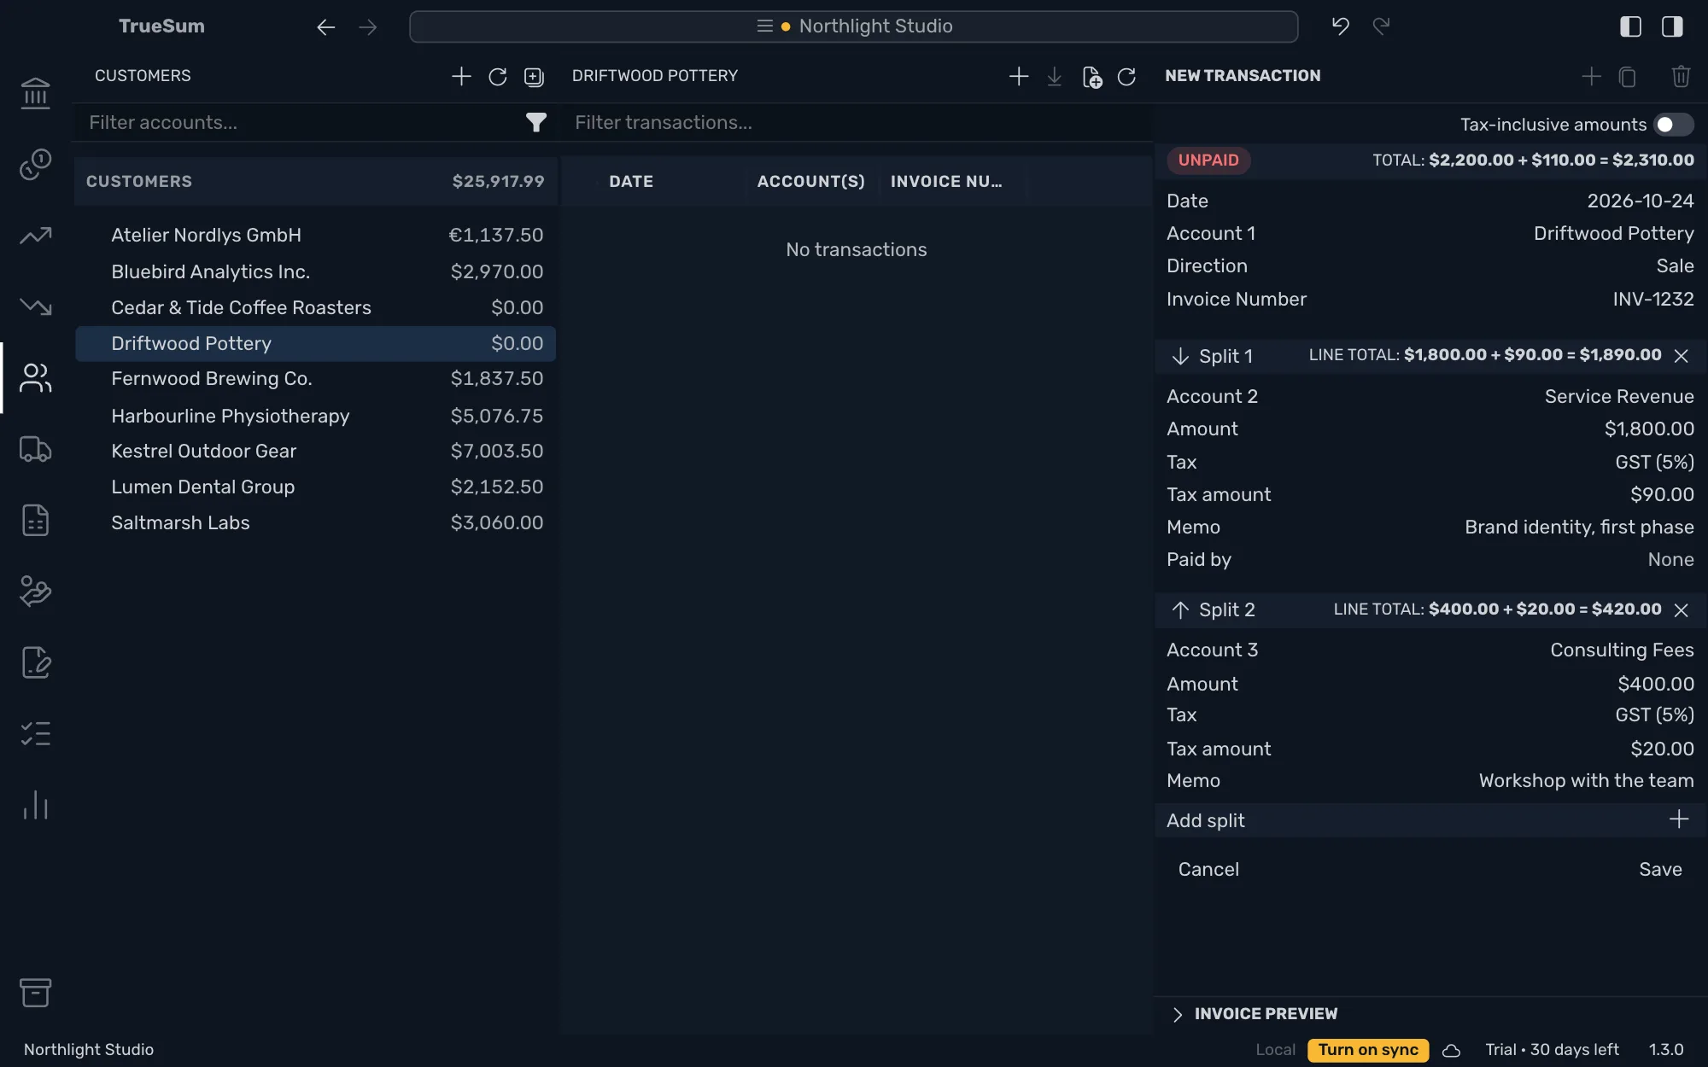This screenshot has width=1708, height=1067.
Task: Open the trending-up income sidebar icon
Action: [x=35, y=235]
